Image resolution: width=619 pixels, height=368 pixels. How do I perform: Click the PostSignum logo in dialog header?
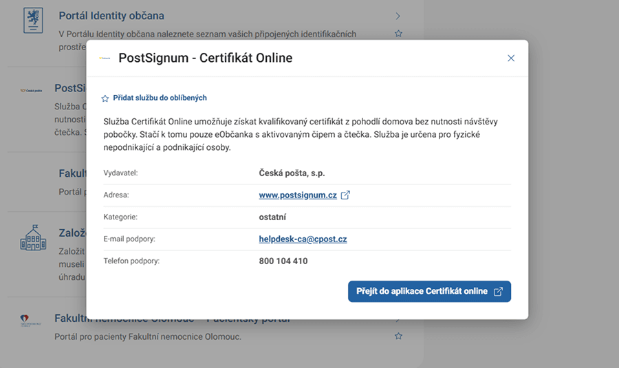pos(105,58)
